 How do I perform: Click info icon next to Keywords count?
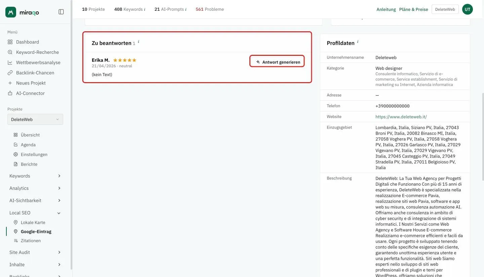pos(145,9)
